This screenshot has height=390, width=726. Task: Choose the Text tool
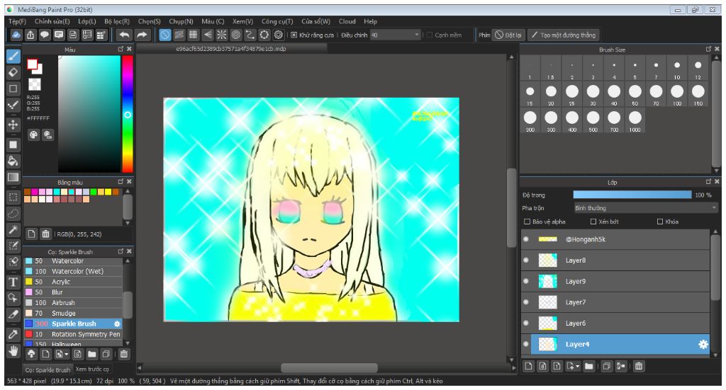[13, 281]
